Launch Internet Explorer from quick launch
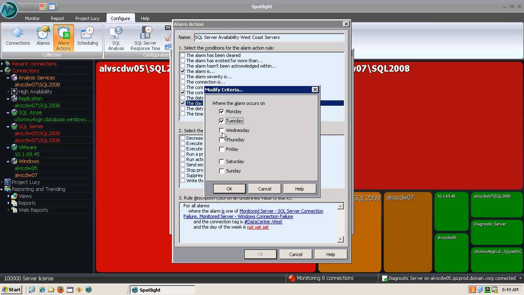Image resolution: width=524 pixels, height=295 pixels. [42, 290]
